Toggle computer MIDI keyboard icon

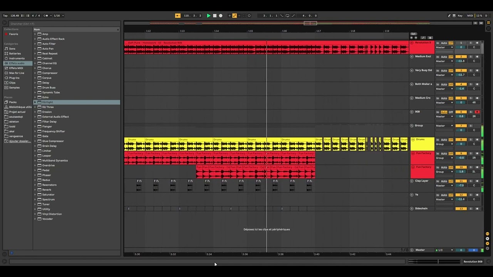(454, 16)
